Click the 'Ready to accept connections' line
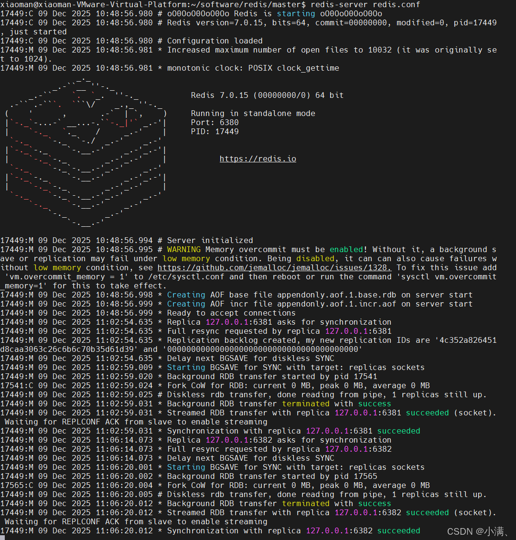Screen dimensions: 516x540 148,313
